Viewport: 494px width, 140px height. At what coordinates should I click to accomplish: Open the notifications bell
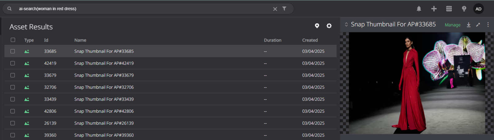coord(419,9)
